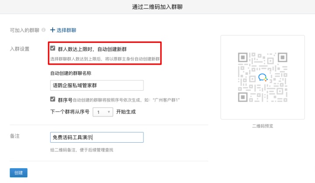The width and height of the screenshot is (315, 183).
Task: Click the 可加入的群聊 label
Action: tap(24, 31)
